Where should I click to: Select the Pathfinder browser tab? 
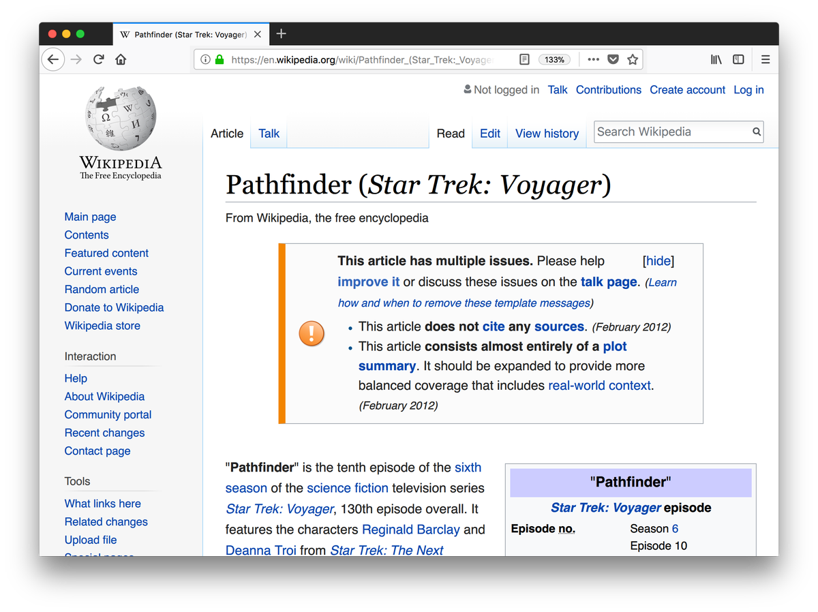point(191,34)
